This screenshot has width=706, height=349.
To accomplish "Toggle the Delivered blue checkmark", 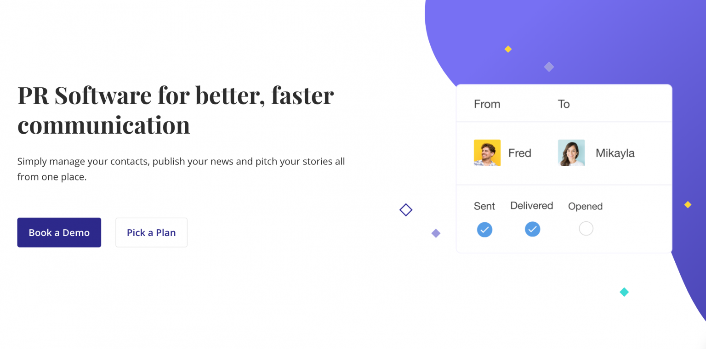I will tap(532, 229).
